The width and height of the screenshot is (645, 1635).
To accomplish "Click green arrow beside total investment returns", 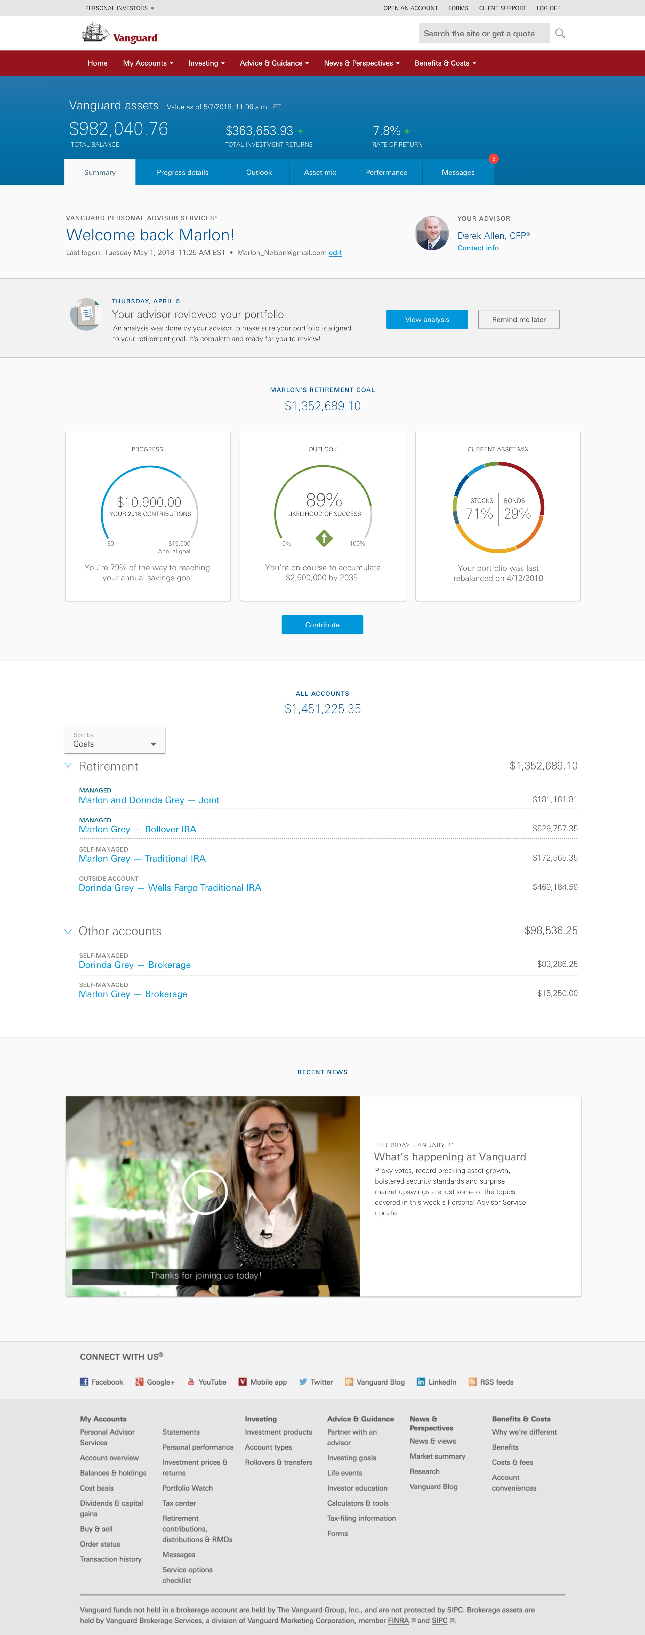I will (x=300, y=131).
